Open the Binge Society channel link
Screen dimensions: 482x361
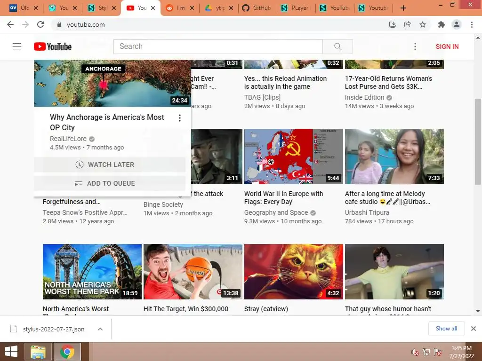(x=163, y=204)
